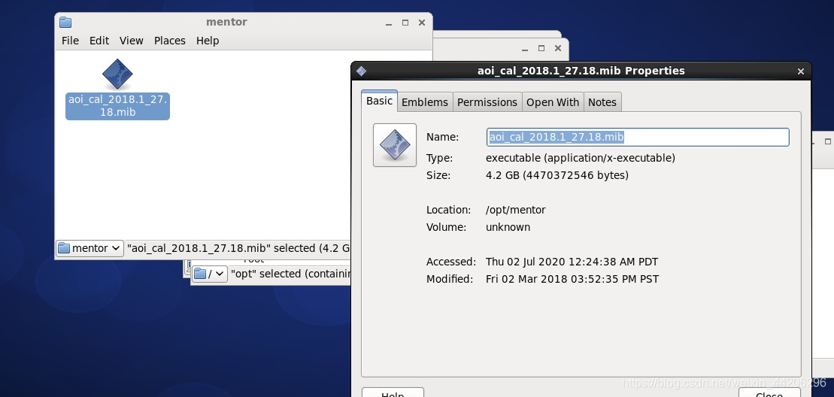This screenshot has width=834, height=397.
Task: Click the '/opt/mentor' location text
Action: [515, 210]
